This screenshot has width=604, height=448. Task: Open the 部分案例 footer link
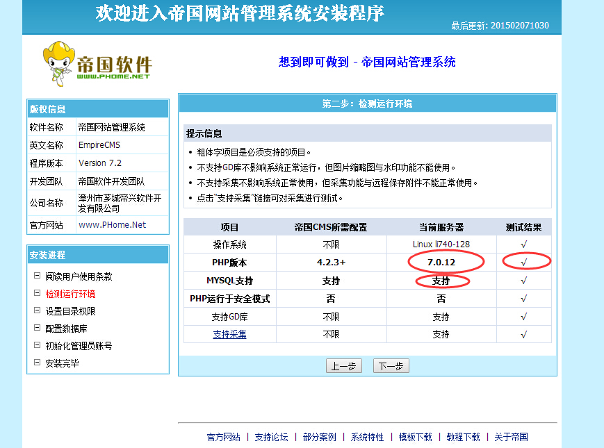(319, 437)
